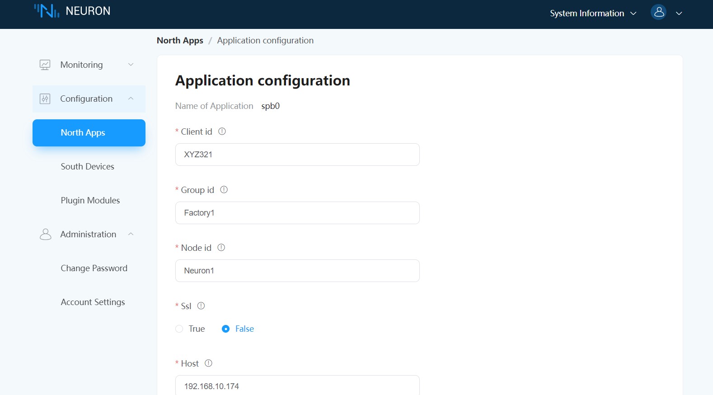Click the user avatar icon
713x395 pixels.
[x=658, y=12]
